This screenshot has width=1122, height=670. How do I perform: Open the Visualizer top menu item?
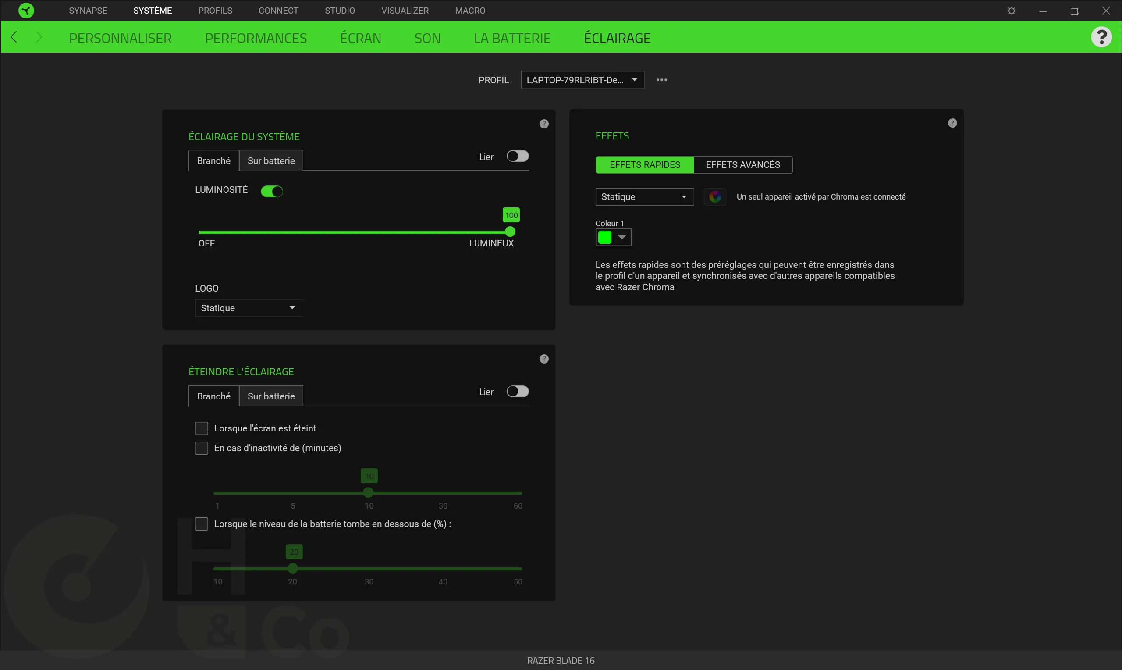point(405,11)
